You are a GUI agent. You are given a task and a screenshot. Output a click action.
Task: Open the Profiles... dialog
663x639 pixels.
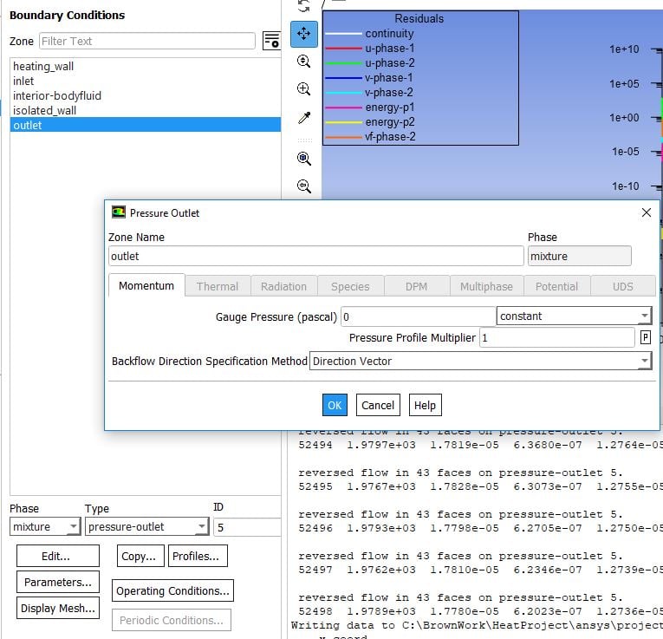198,556
